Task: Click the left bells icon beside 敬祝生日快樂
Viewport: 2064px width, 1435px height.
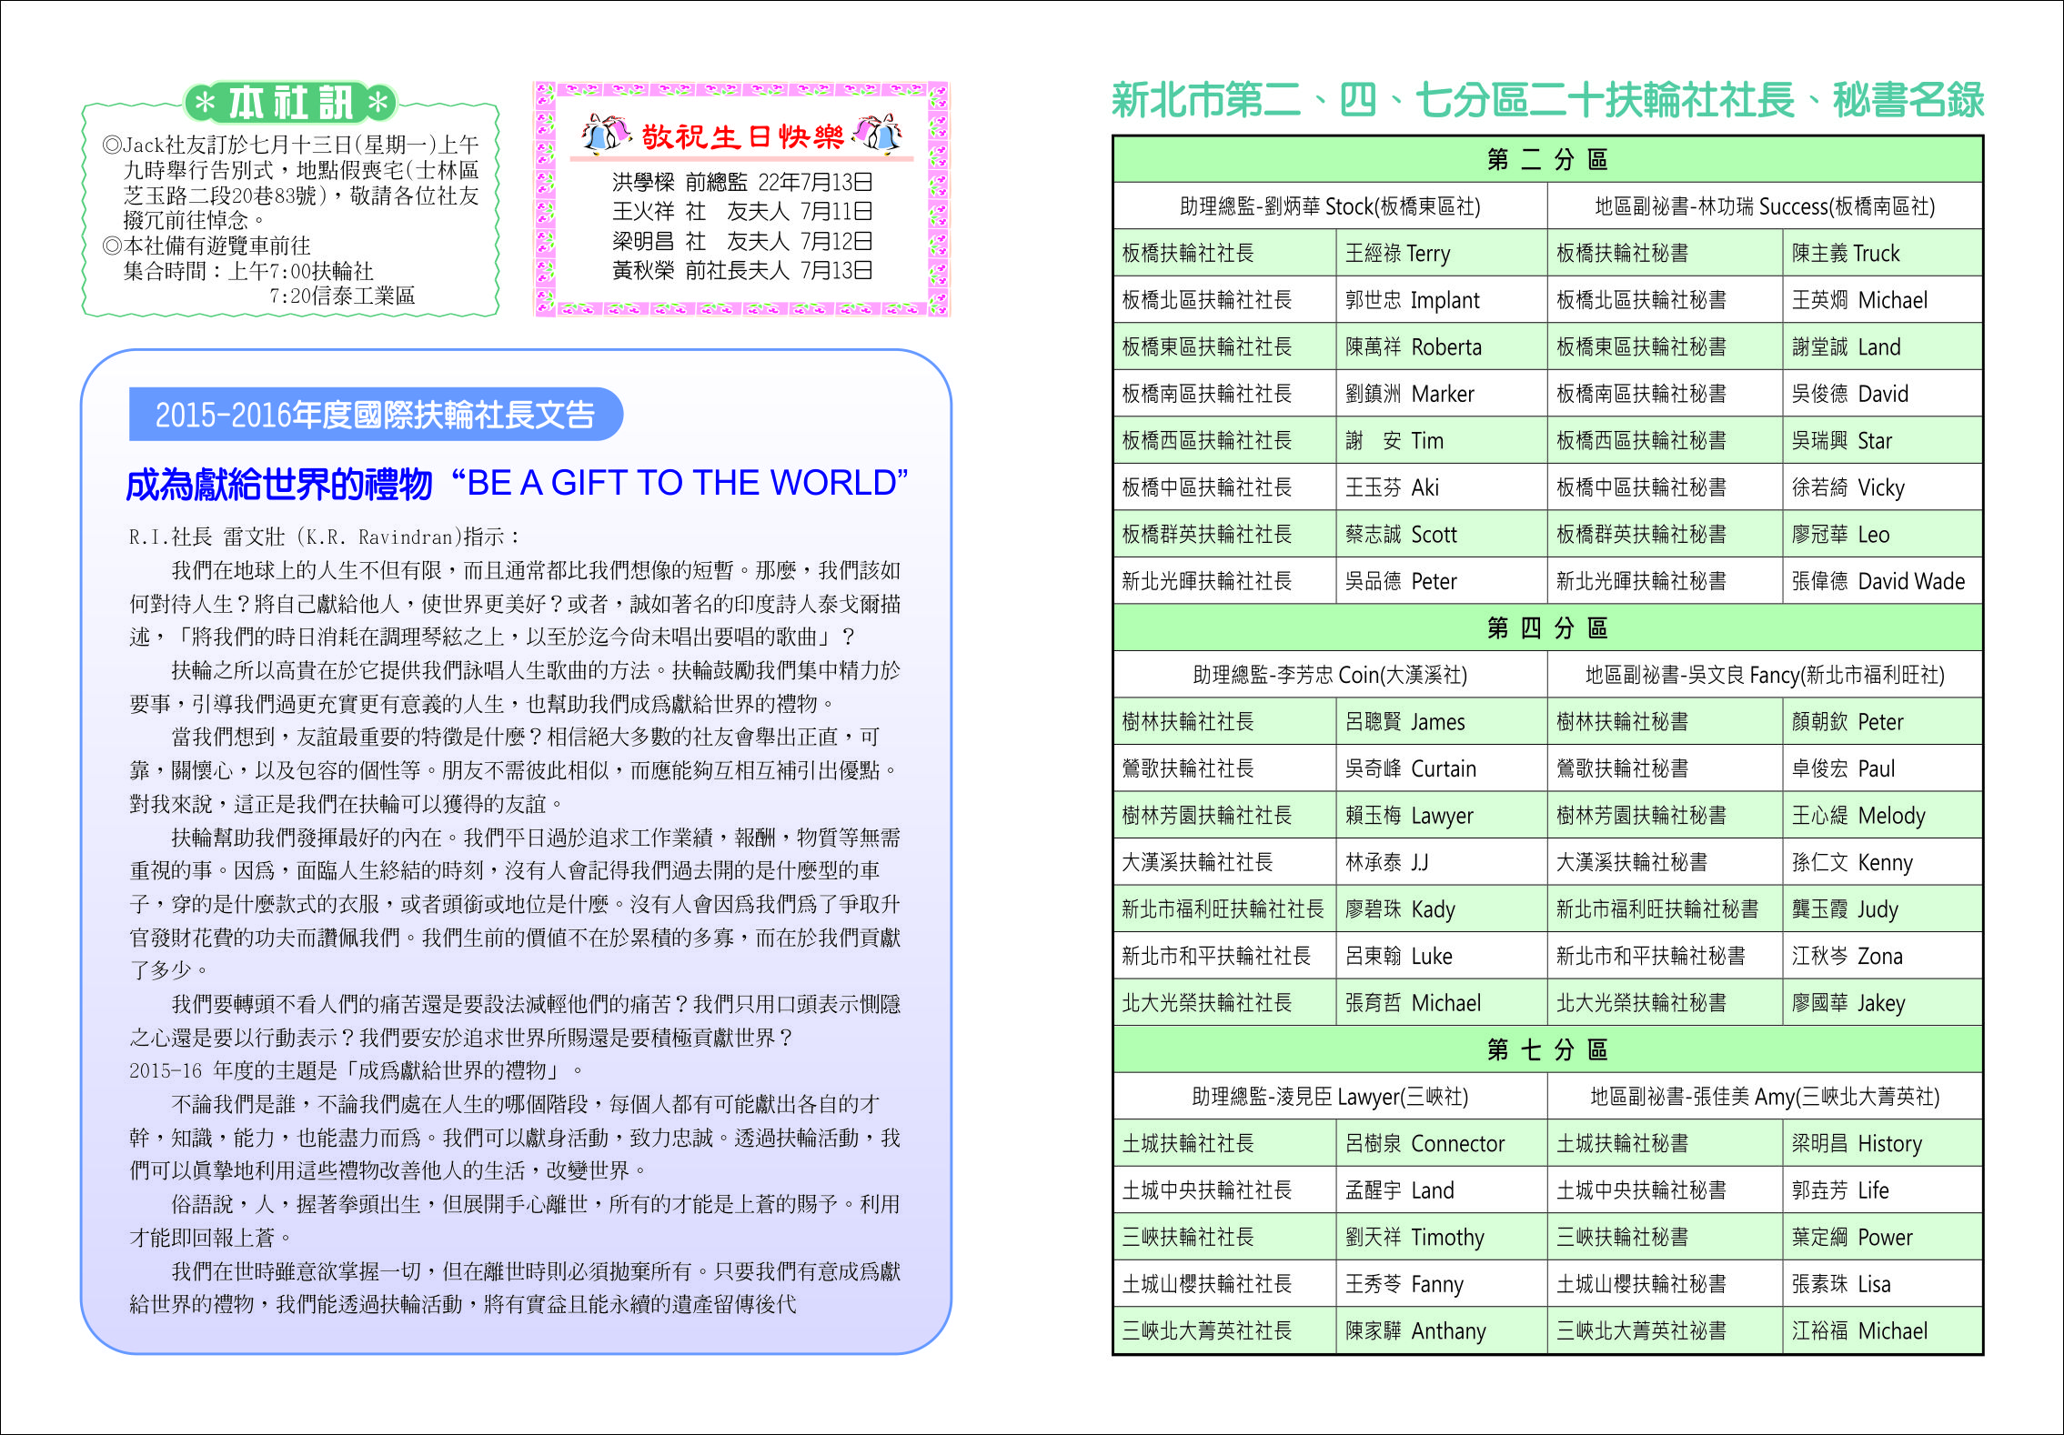Action: [606, 135]
